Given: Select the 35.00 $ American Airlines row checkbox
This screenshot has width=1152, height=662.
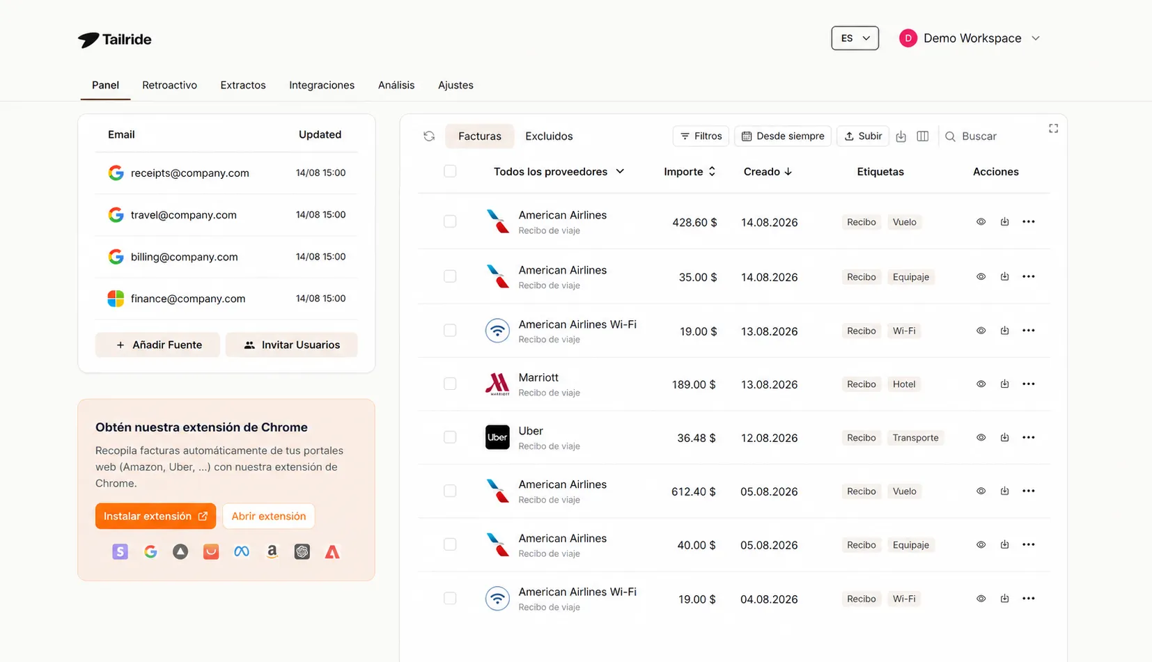Looking at the screenshot, I should point(450,276).
